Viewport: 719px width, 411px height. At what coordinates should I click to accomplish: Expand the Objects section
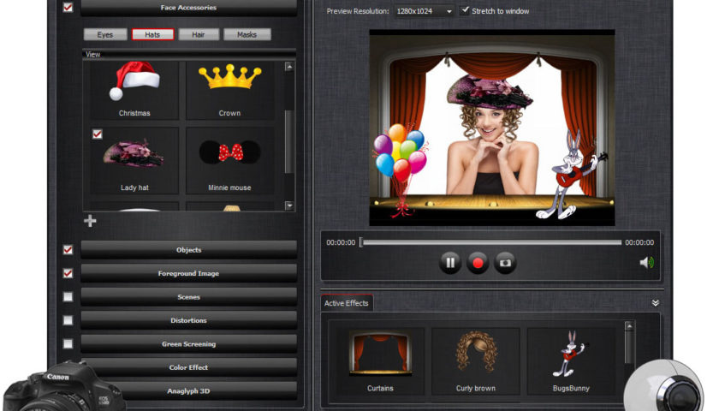[x=189, y=250]
